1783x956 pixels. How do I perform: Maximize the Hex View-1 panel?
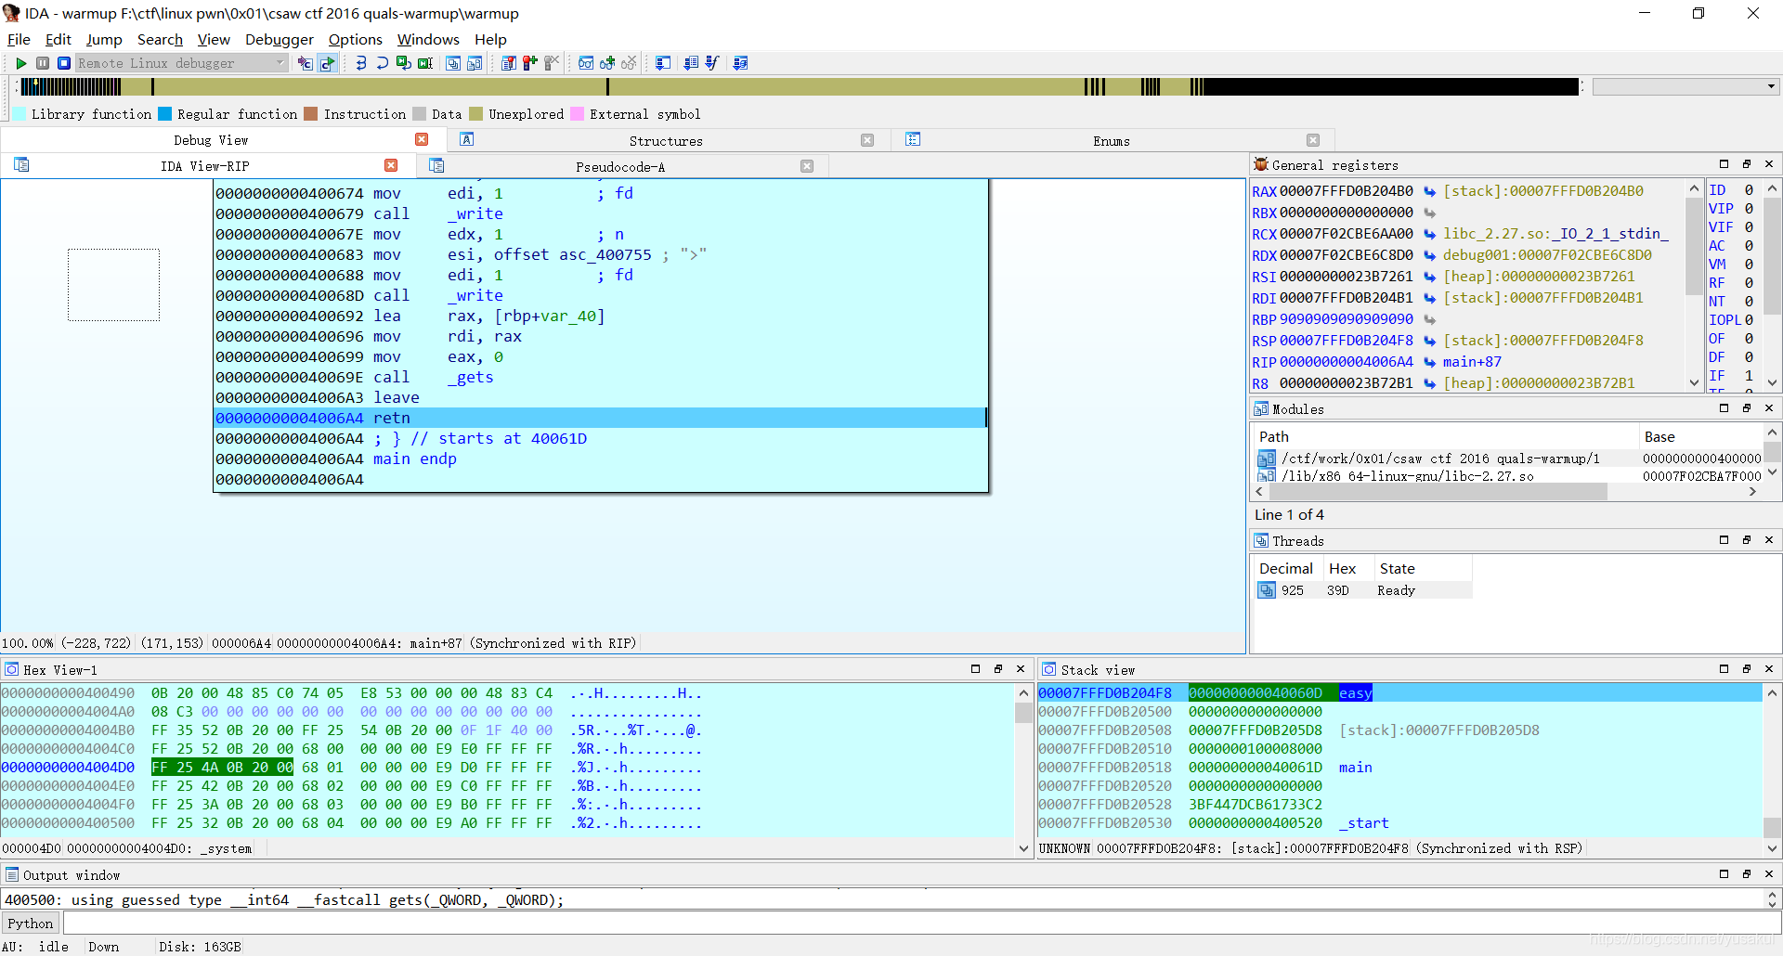[x=975, y=668]
